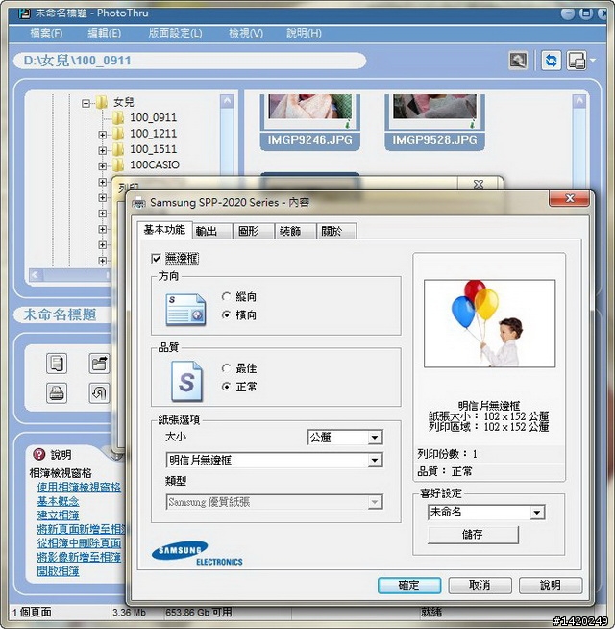
Task: Open the 基本概念 help link
Action: 58,501
